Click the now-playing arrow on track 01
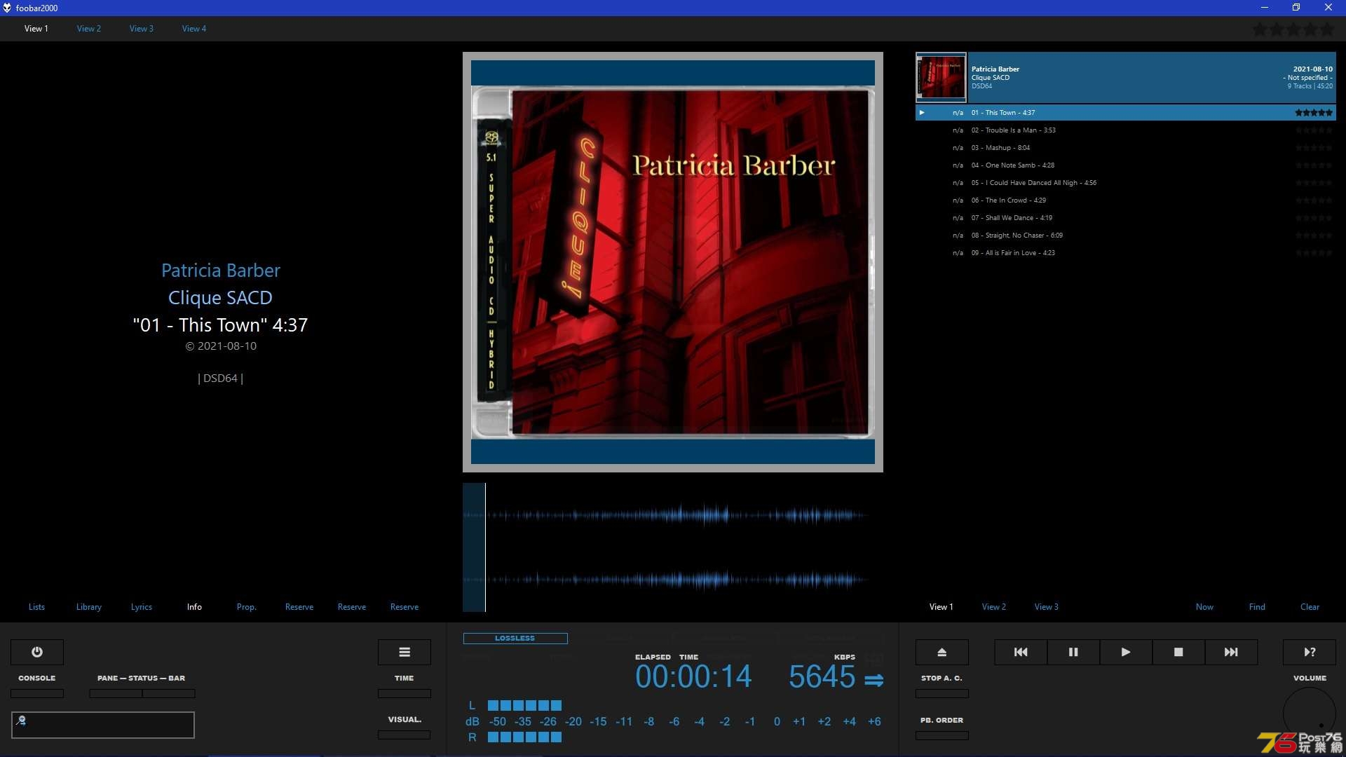 pyautogui.click(x=922, y=112)
